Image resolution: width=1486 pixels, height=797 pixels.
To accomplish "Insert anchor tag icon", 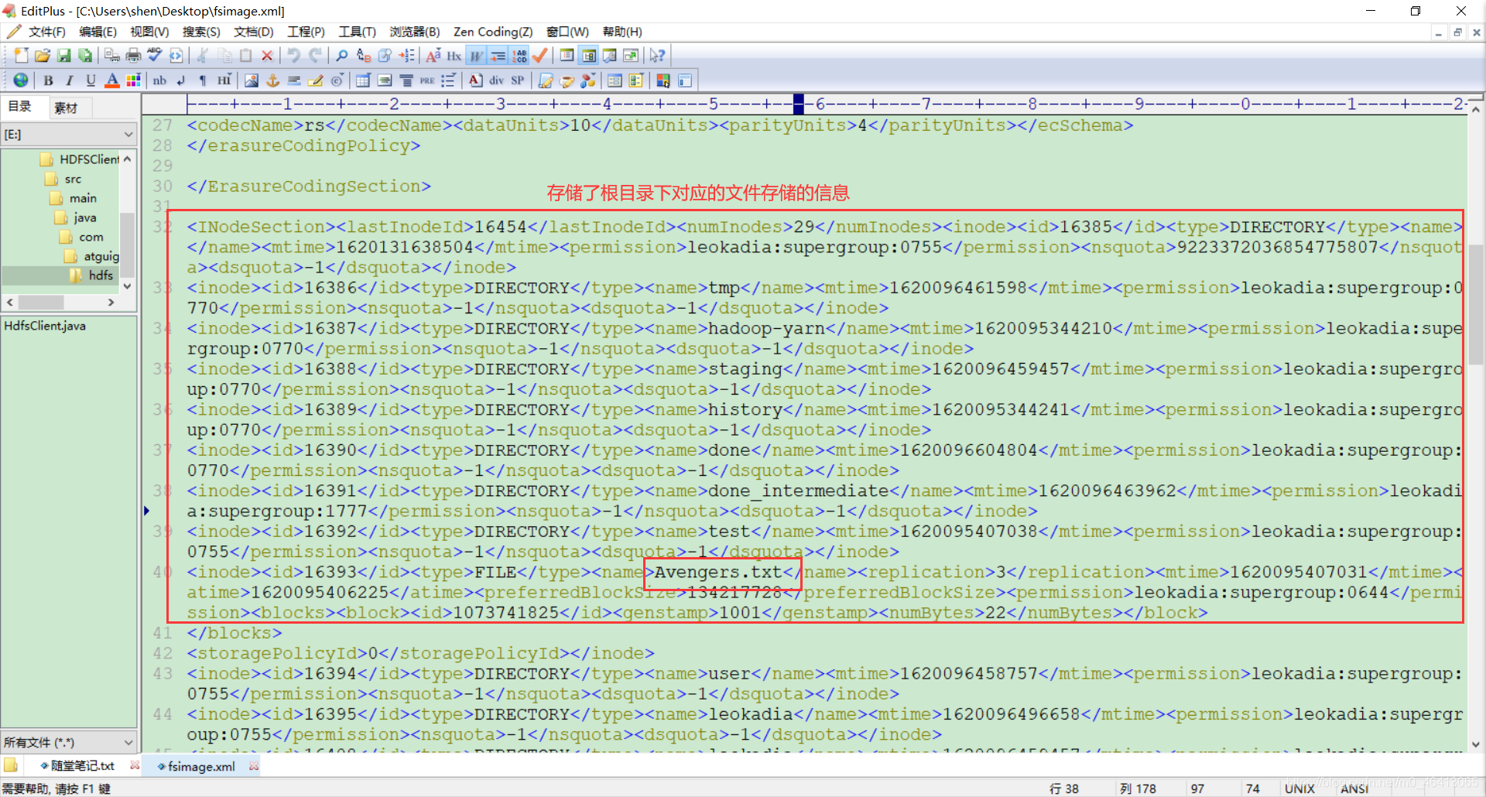I will point(272,80).
